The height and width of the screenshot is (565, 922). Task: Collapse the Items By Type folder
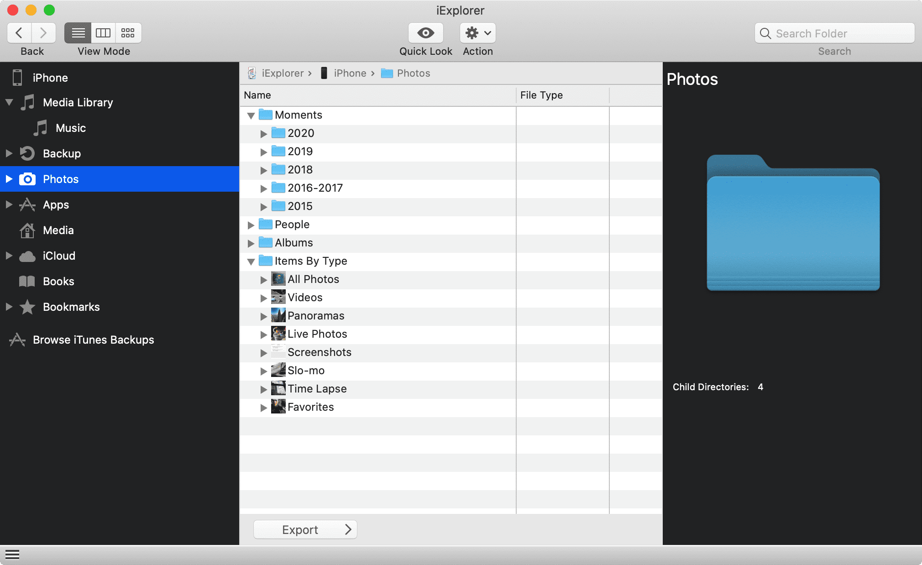click(251, 262)
